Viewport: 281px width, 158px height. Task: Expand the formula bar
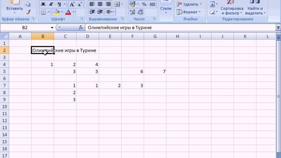(278, 27)
